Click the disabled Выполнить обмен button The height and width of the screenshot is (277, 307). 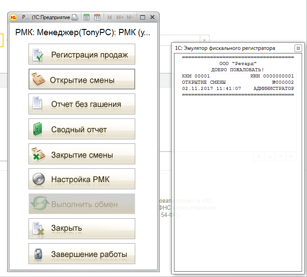pos(82,204)
